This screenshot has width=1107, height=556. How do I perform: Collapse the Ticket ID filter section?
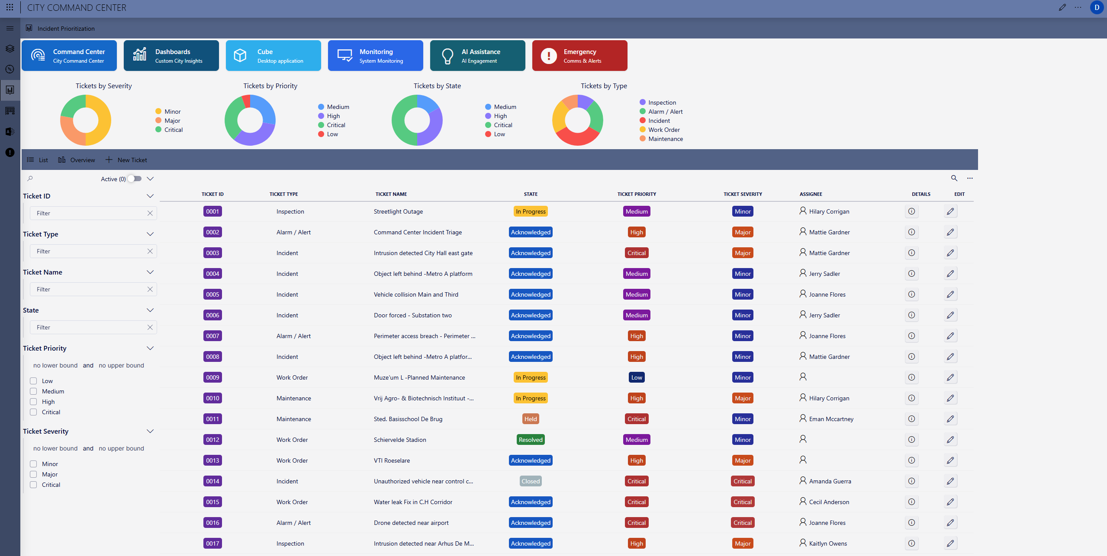point(150,196)
